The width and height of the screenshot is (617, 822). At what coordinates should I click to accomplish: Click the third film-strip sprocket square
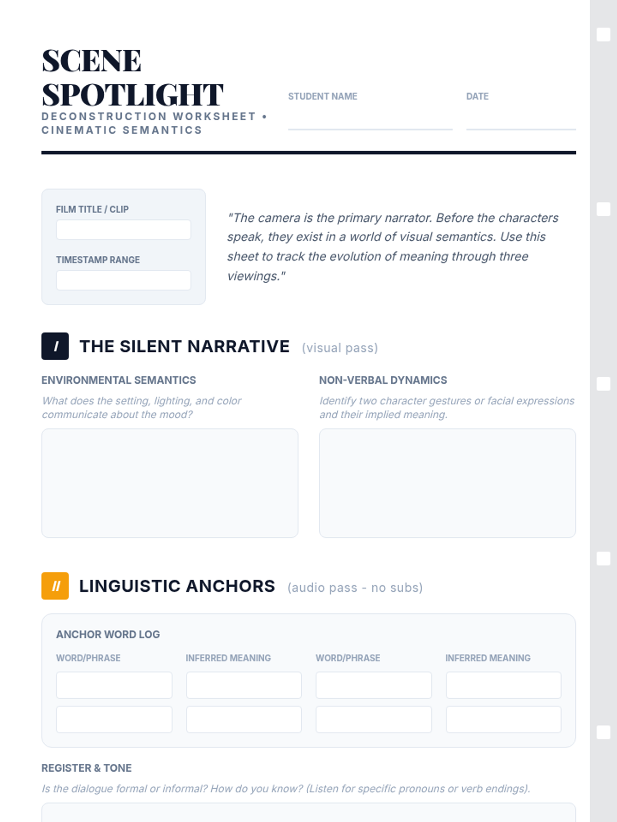[x=603, y=384]
